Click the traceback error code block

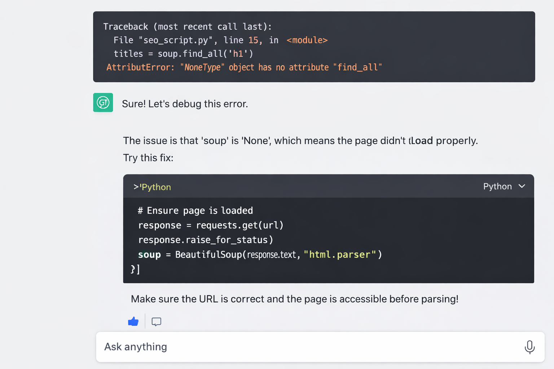tap(314, 47)
